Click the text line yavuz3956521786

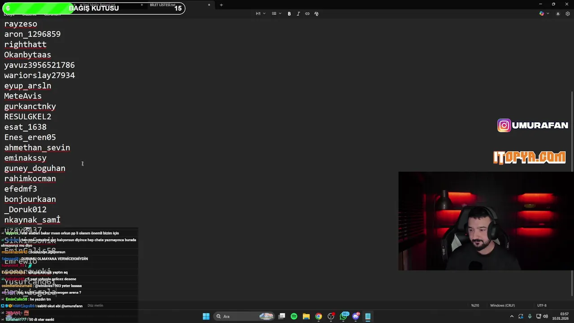pos(39,65)
